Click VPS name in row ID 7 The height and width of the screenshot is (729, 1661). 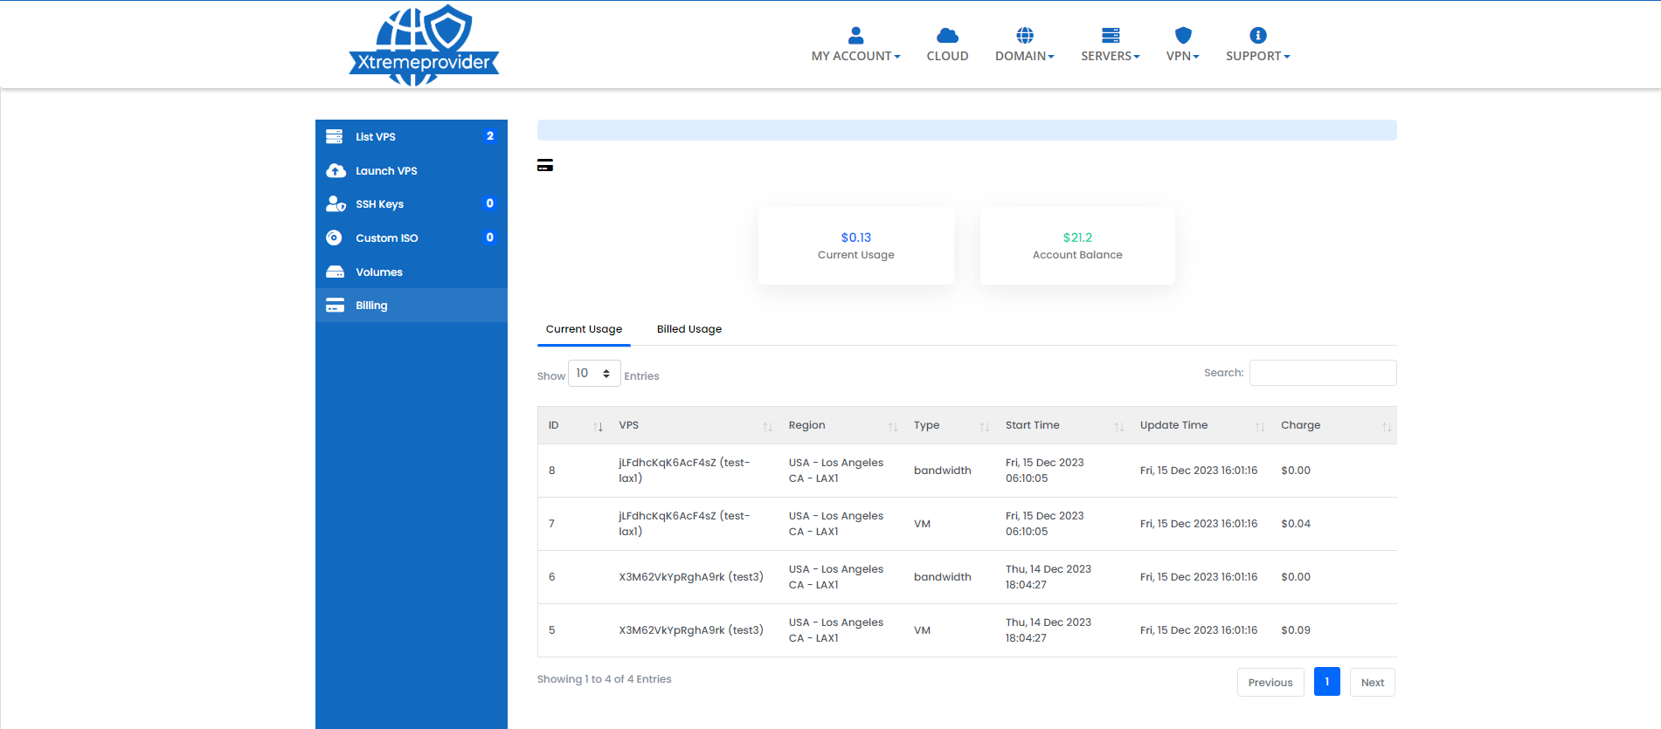(x=684, y=524)
